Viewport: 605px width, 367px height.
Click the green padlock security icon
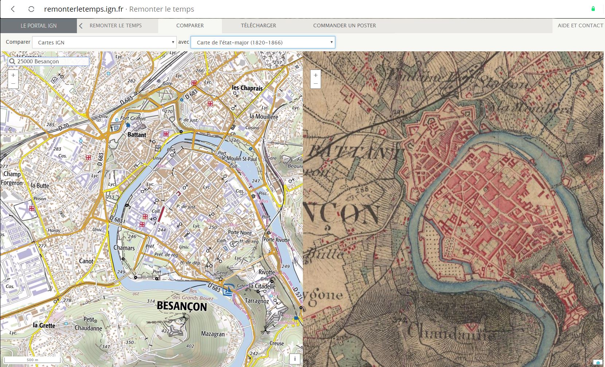pos(593,9)
